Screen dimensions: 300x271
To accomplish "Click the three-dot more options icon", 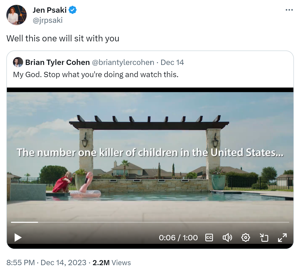I will click(289, 10).
